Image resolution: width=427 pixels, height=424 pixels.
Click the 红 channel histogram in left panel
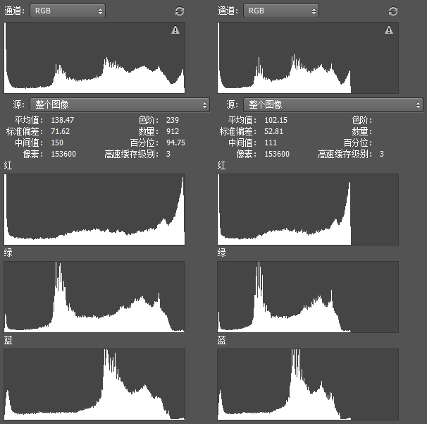pos(94,210)
